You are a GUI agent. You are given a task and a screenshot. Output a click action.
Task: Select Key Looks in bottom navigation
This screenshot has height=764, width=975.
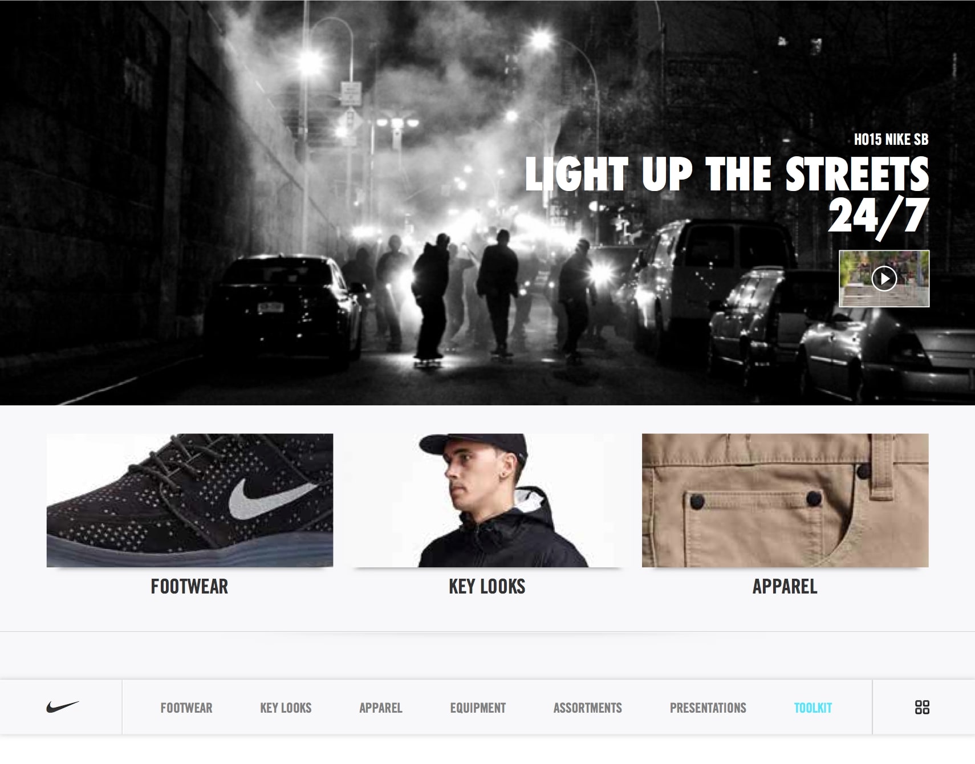[x=286, y=708]
